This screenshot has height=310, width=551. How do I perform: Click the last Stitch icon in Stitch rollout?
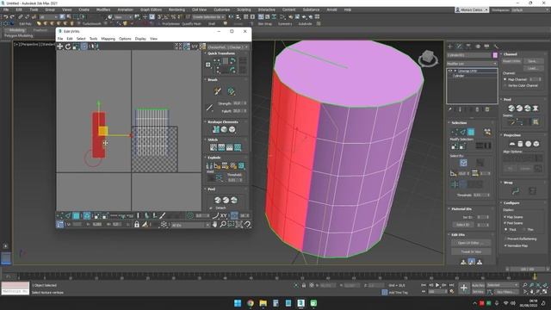point(238,147)
